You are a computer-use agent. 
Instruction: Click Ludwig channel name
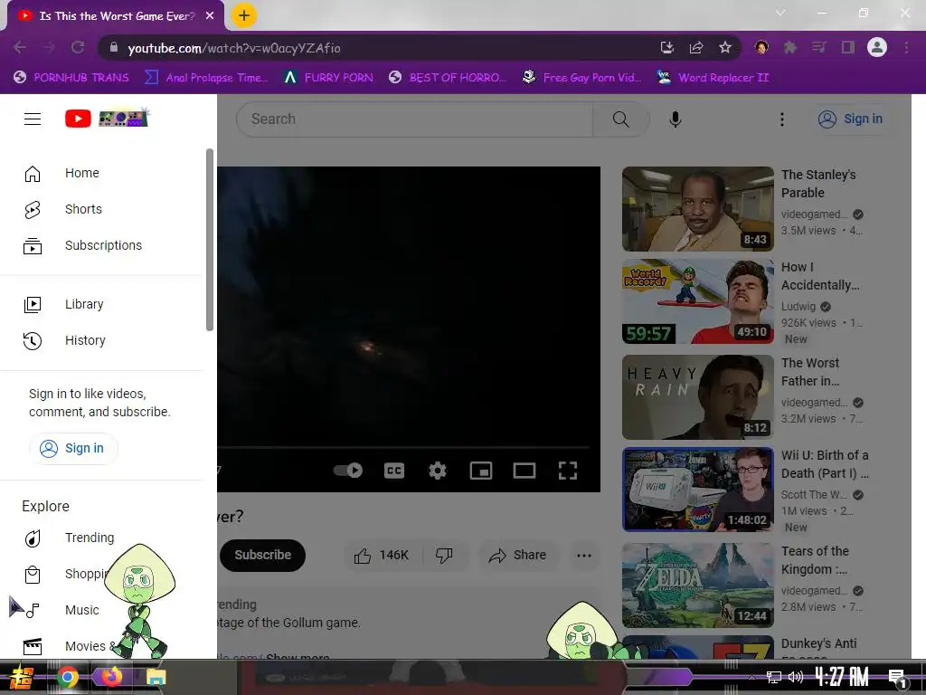click(x=798, y=306)
